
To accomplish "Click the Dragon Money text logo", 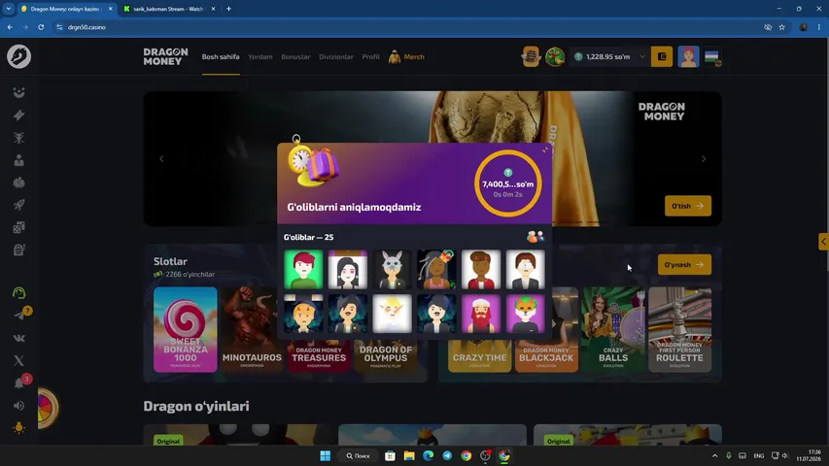I will [165, 56].
